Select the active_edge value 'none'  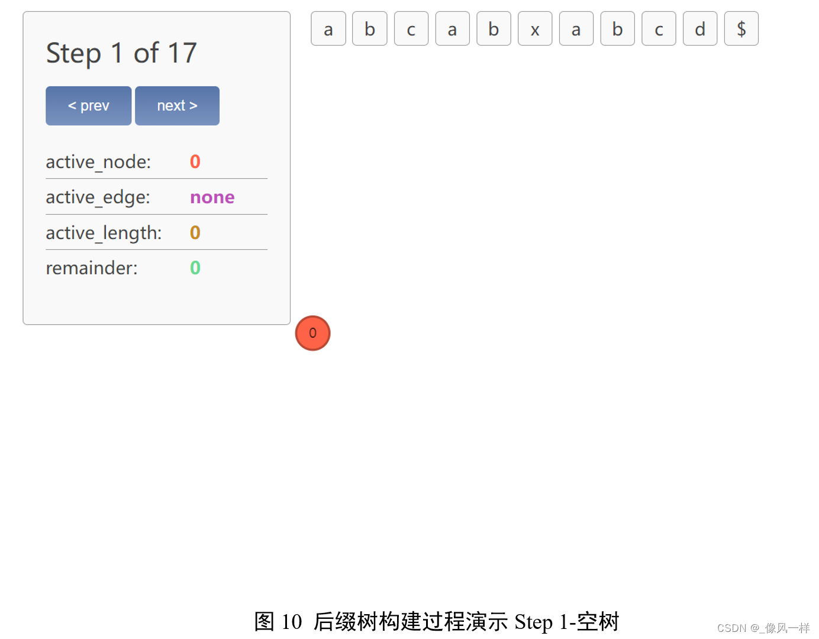[212, 197]
